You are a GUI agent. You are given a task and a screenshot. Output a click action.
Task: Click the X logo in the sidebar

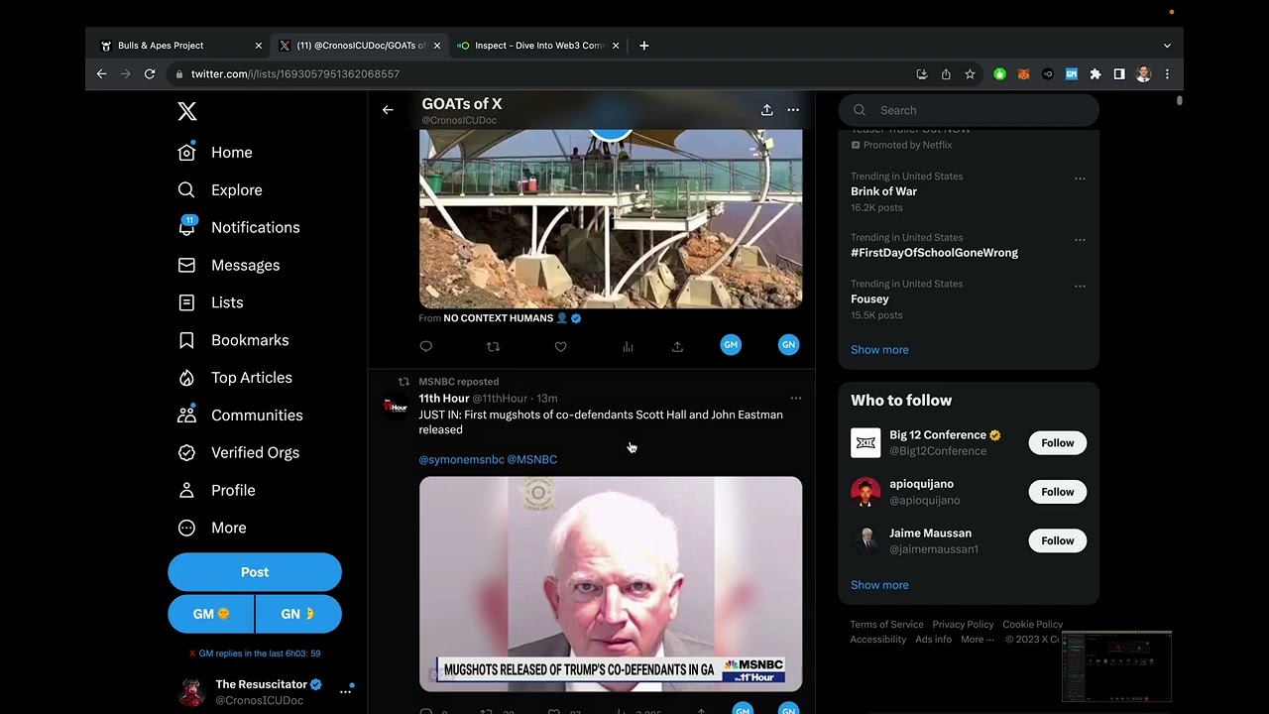point(186,111)
